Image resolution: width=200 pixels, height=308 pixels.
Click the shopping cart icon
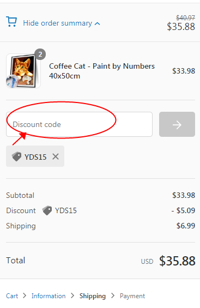(x=11, y=22)
